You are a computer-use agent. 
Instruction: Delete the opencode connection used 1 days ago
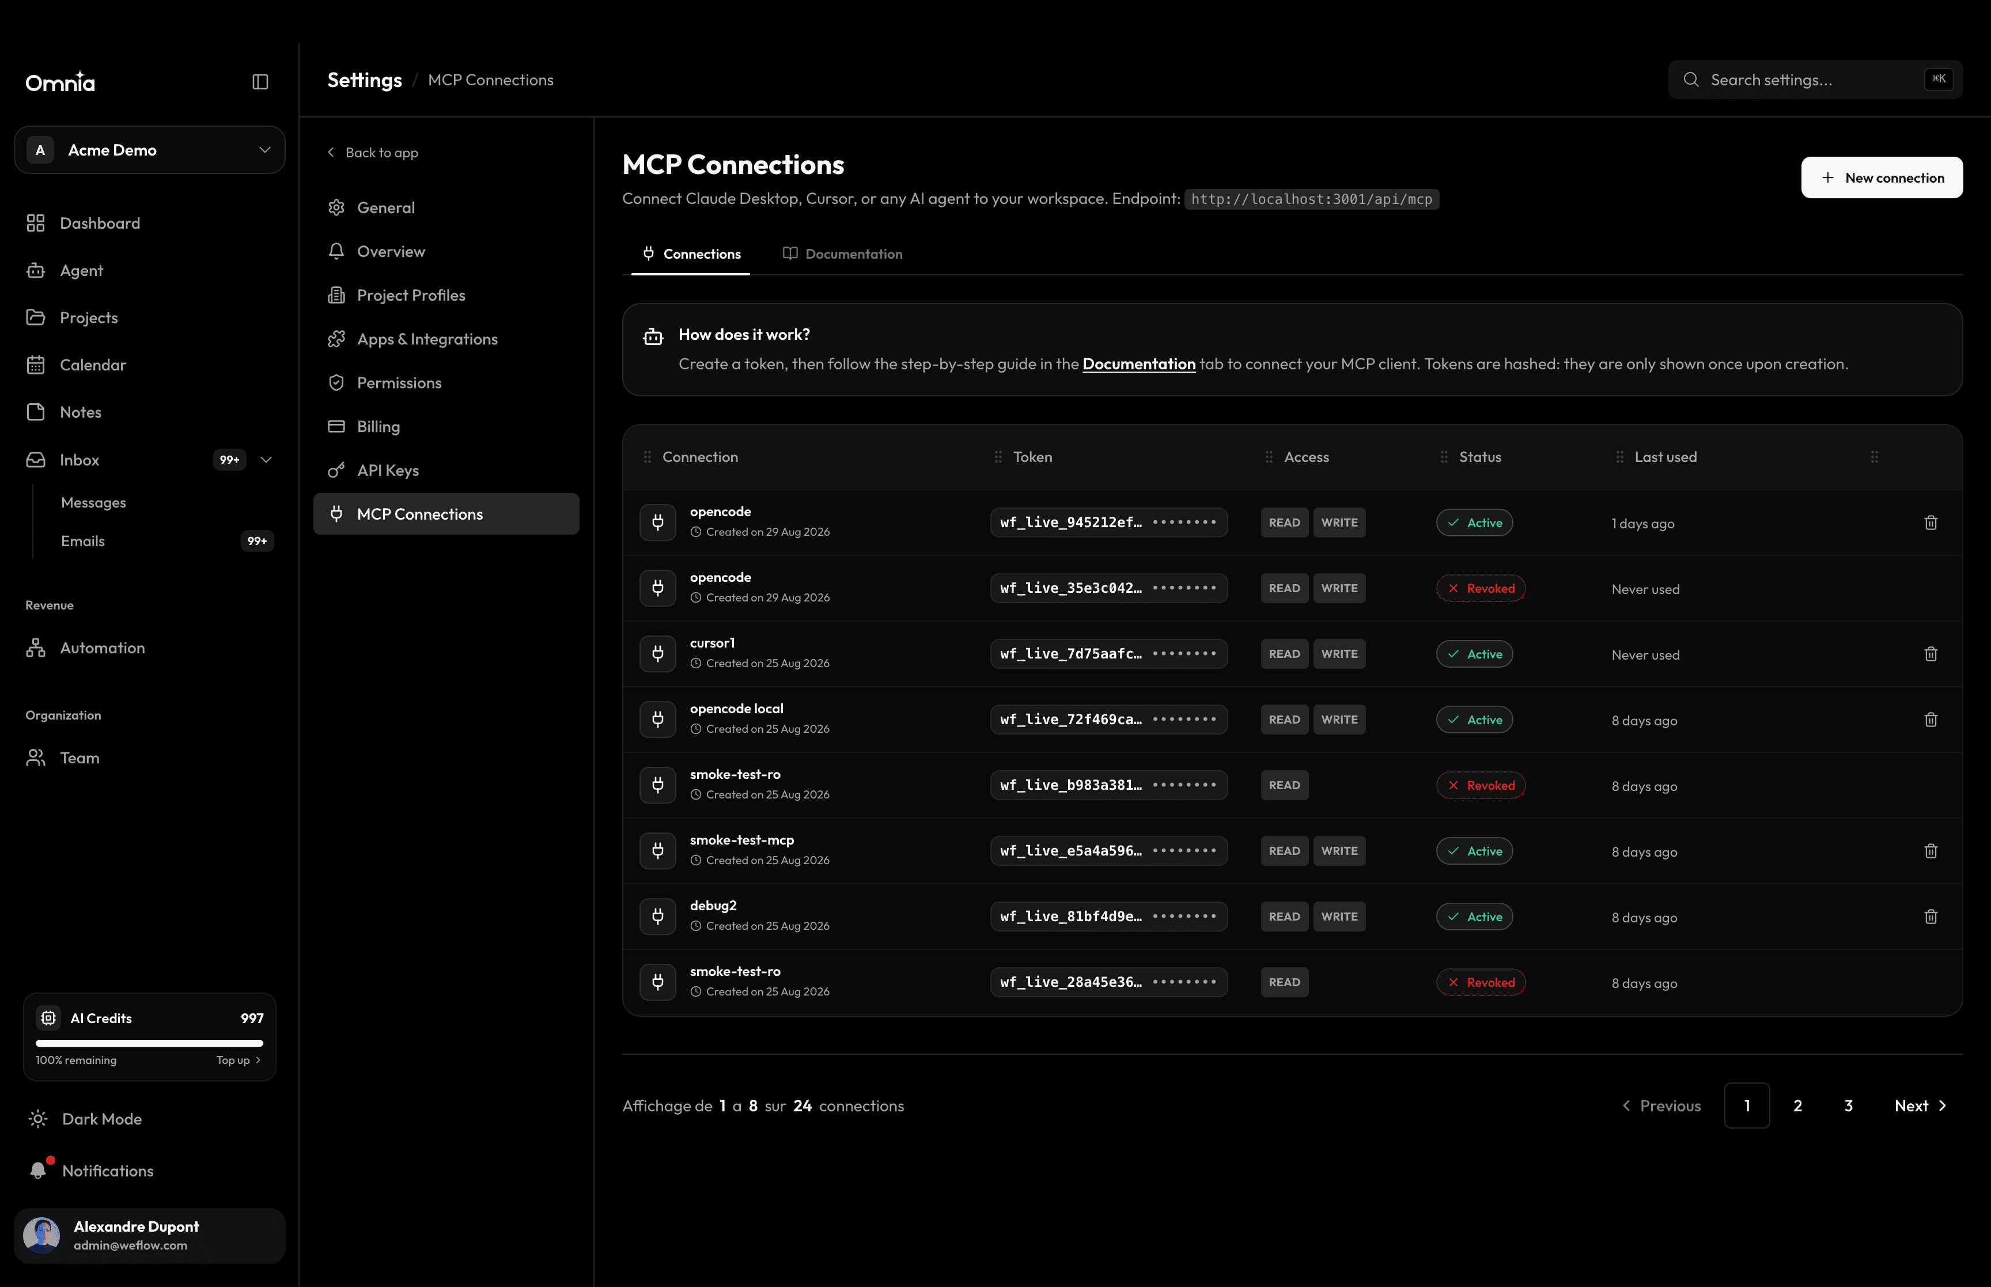point(1930,523)
